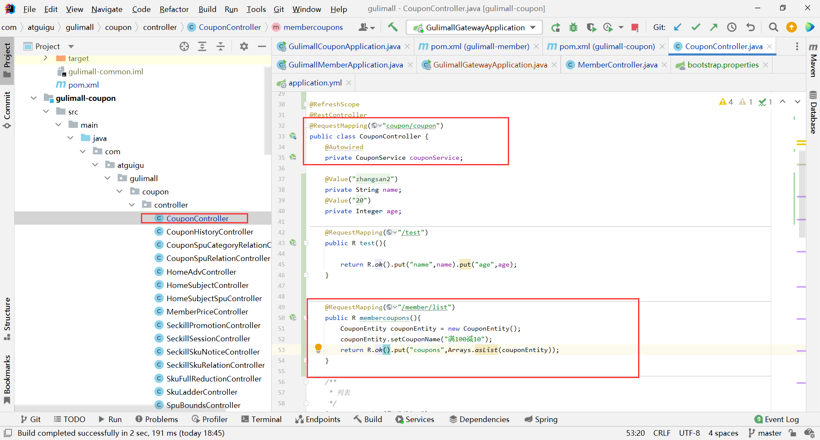Click master git branch in status bar
This screenshot has width=820, height=440.
(x=765, y=433)
